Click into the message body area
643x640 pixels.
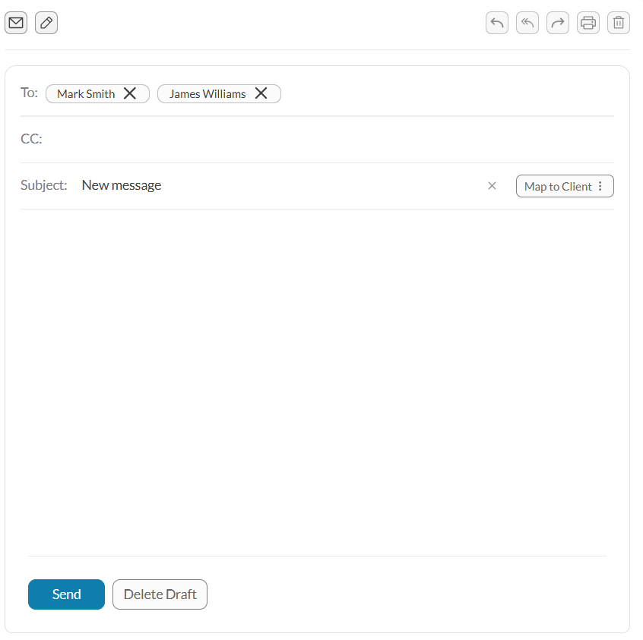(317, 382)
